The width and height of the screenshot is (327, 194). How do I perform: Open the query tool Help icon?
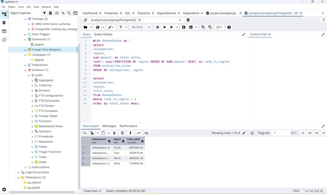coord(229,27)
